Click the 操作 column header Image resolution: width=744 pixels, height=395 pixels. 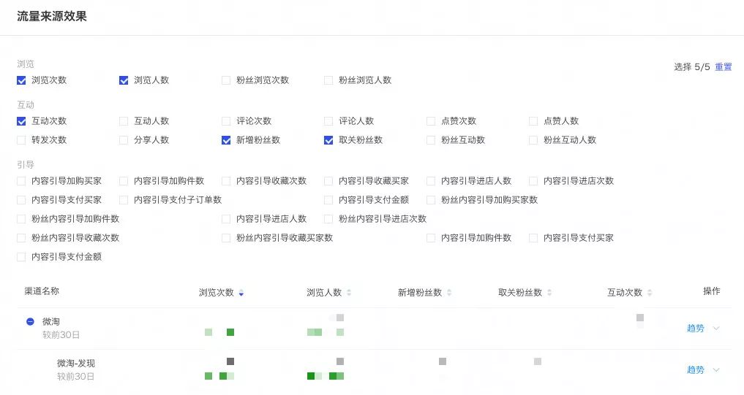(x=711, y=291)
